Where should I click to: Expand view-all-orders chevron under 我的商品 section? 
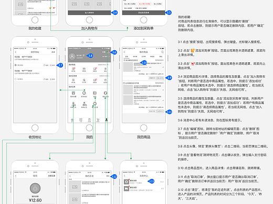pos(109,64)
